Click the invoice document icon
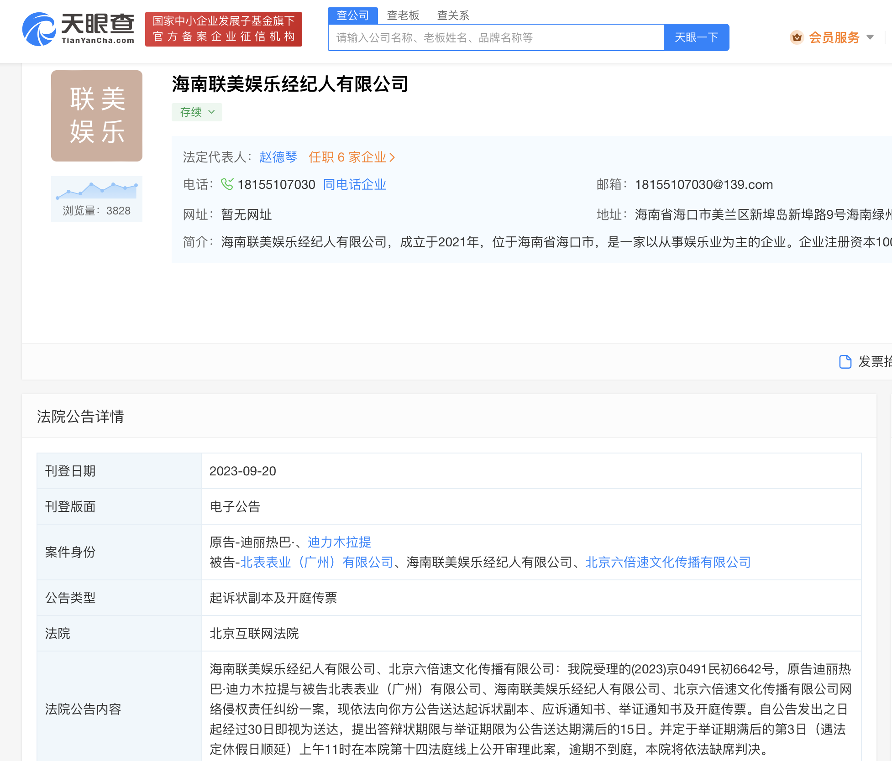This screenshot has width=892, height=761. click(845, 361)
